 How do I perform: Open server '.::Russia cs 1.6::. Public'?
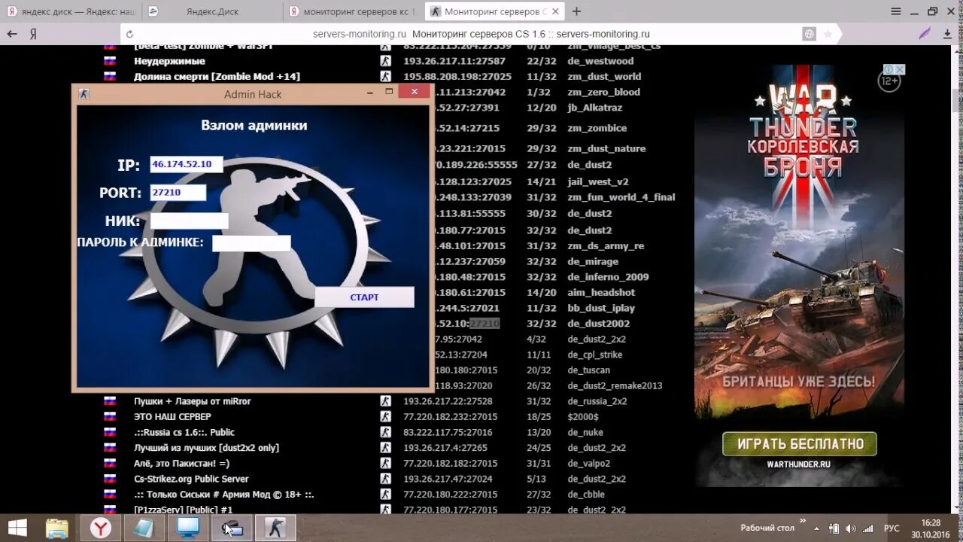(184, 432)
